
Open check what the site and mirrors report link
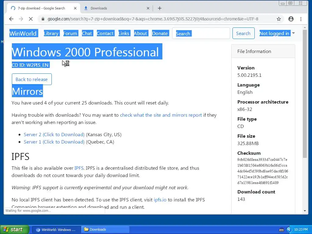coord(161,115)
